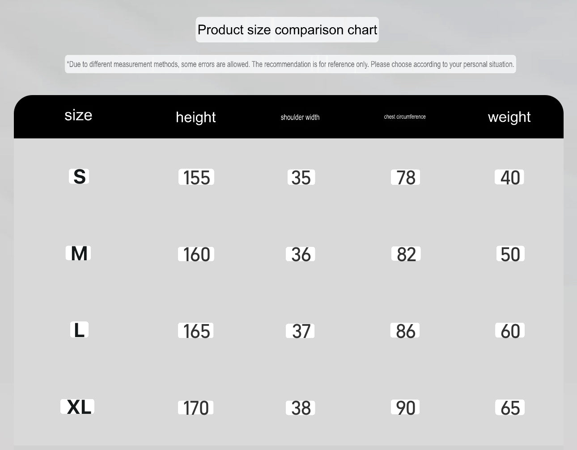Select the weight column header
The height and width of the screenshot is (450, 577).
click(509, 117)
